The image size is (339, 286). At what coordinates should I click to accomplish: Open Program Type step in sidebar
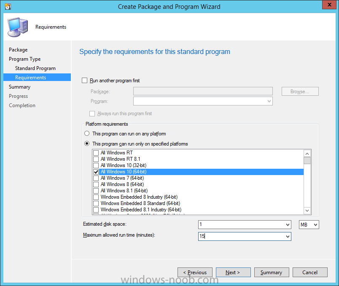(24, 59)
